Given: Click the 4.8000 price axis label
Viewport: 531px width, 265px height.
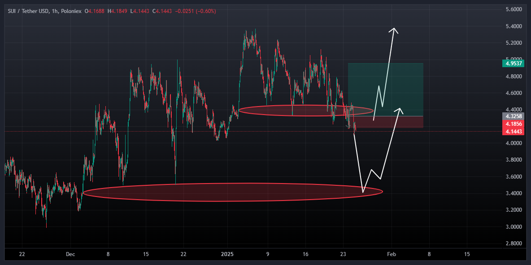Looking at the screenshot, I should (514, 77).
